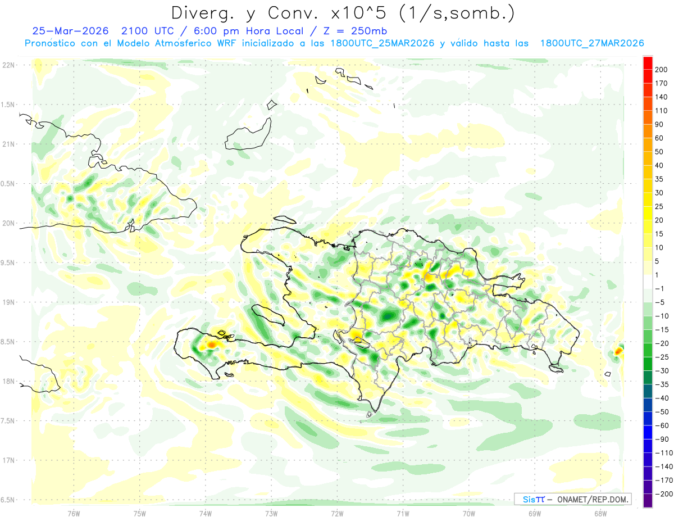Click the SisTT ONAMET/REP.DOM. logo box
Screen dimensions: 674x521
pos(573,499)
